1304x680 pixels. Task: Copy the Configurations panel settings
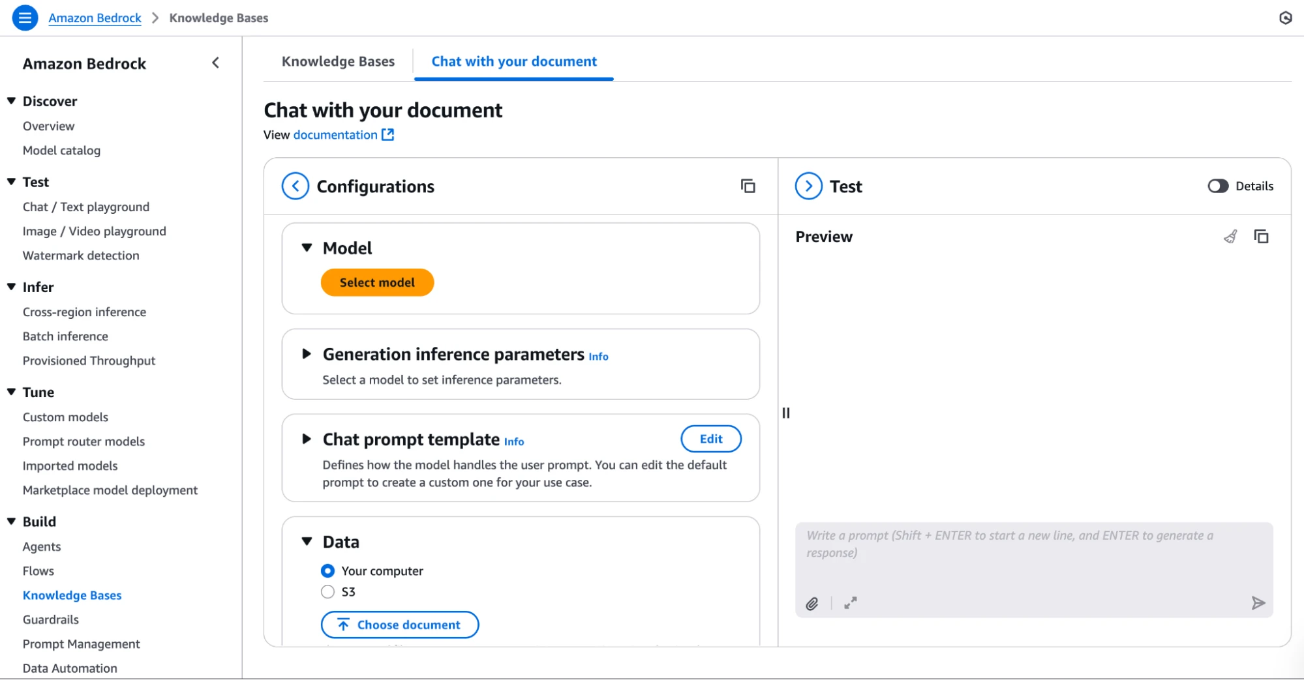tap(748, 186)
